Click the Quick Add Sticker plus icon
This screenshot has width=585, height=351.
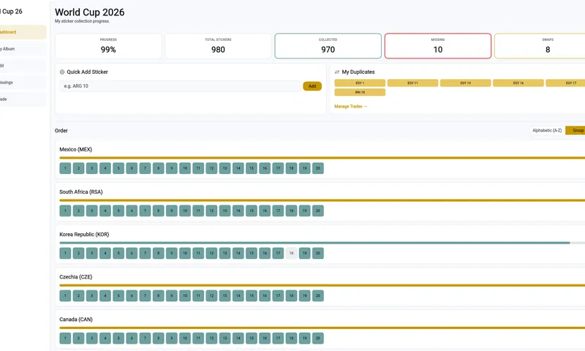[x=62, y=72]
